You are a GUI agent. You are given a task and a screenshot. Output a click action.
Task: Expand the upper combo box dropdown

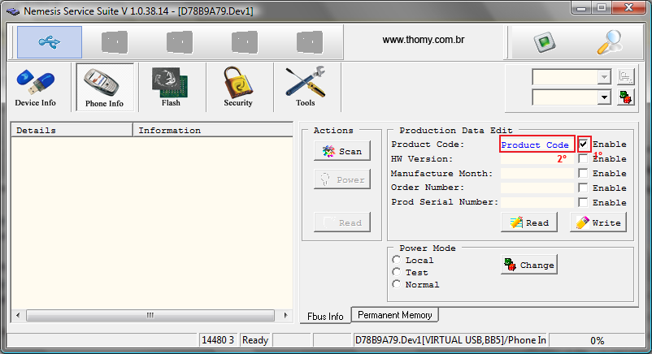tap(604, 77)
